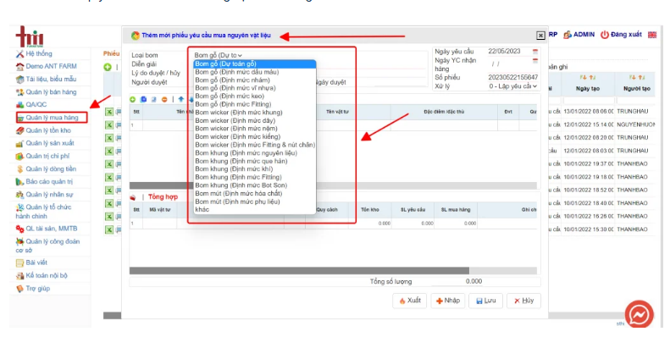670x337 pixels.
Task: Open Quản lý bán hàng menu
Action: pos(51,91)
